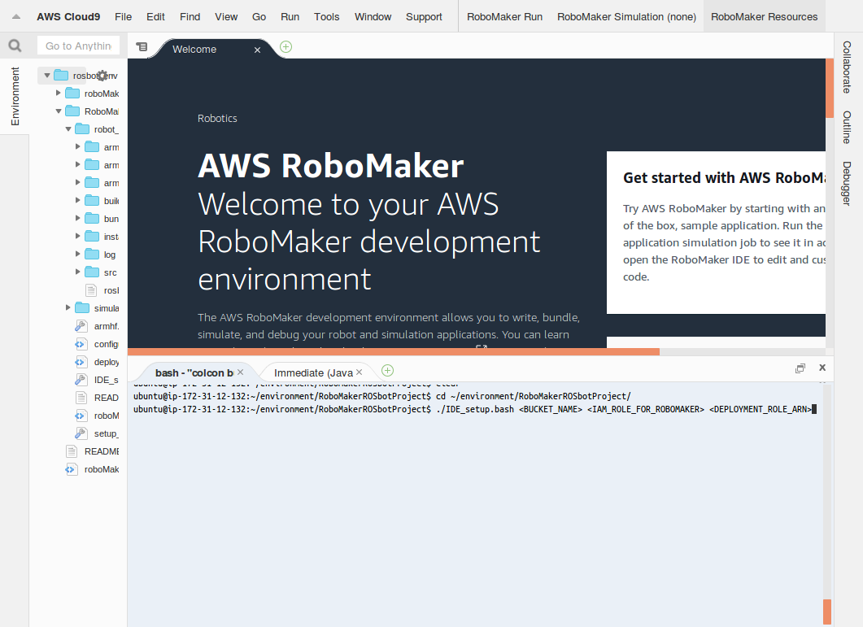Open RoboMaker Simulation (none) menu
This screenshot has height=627, width=863.
(x=626, y=16)
